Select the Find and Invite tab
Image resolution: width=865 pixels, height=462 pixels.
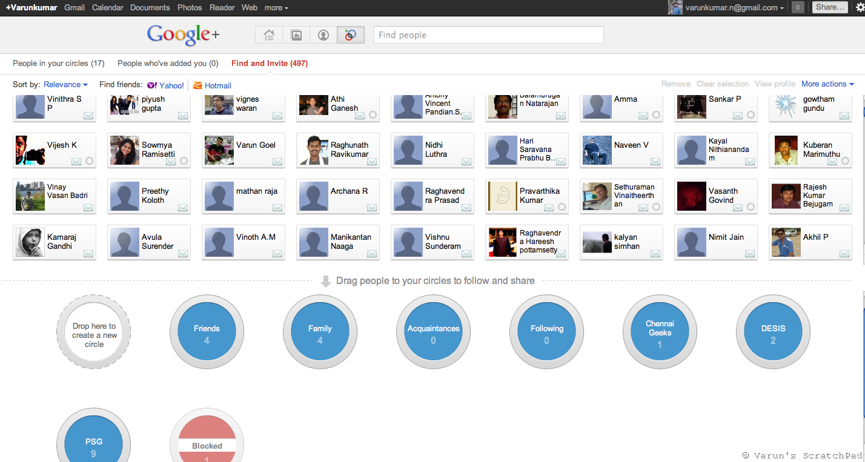pos(270,63)
